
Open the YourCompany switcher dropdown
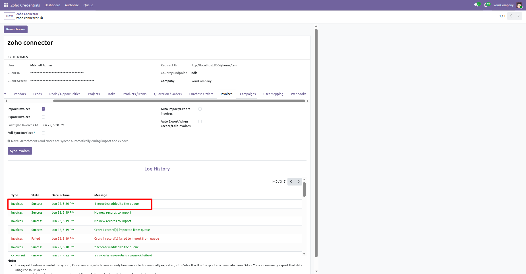503,5
